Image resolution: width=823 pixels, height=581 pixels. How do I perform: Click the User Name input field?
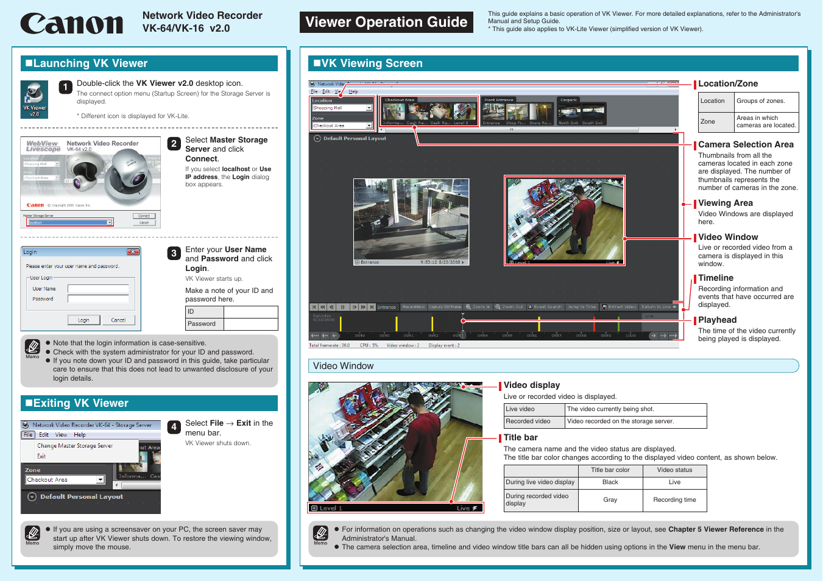tap(98, 289)
